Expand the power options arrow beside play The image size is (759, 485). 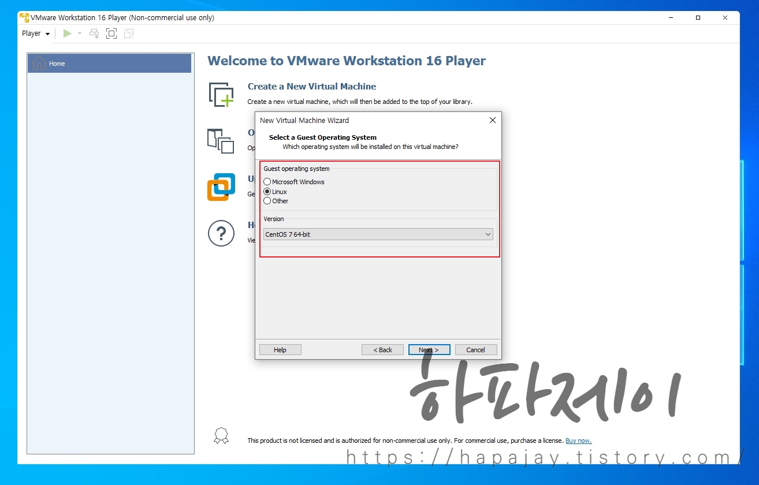pyautogui.click(x=80, y=33)
